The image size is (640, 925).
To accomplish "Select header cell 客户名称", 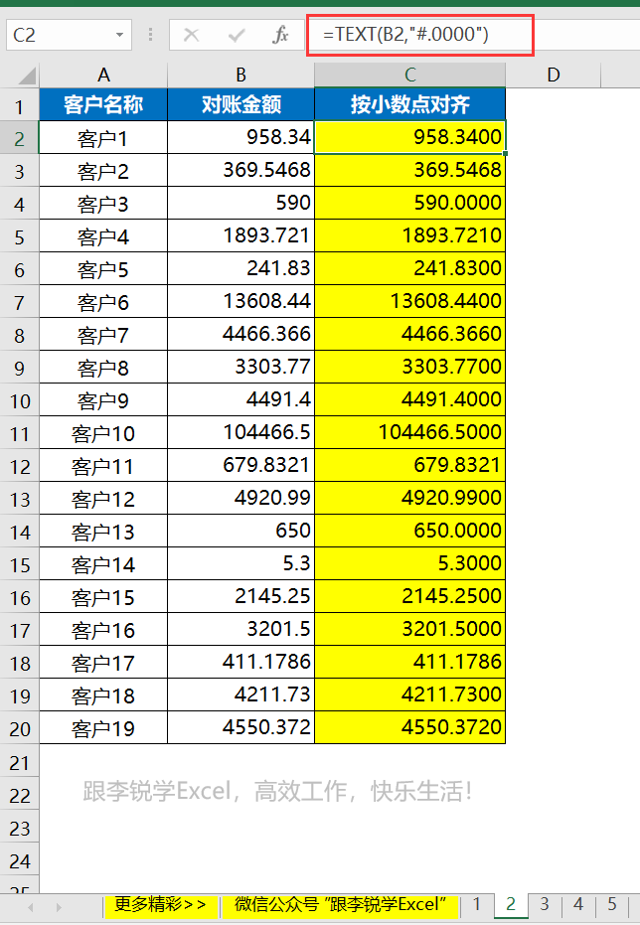I will coord(103,104).
